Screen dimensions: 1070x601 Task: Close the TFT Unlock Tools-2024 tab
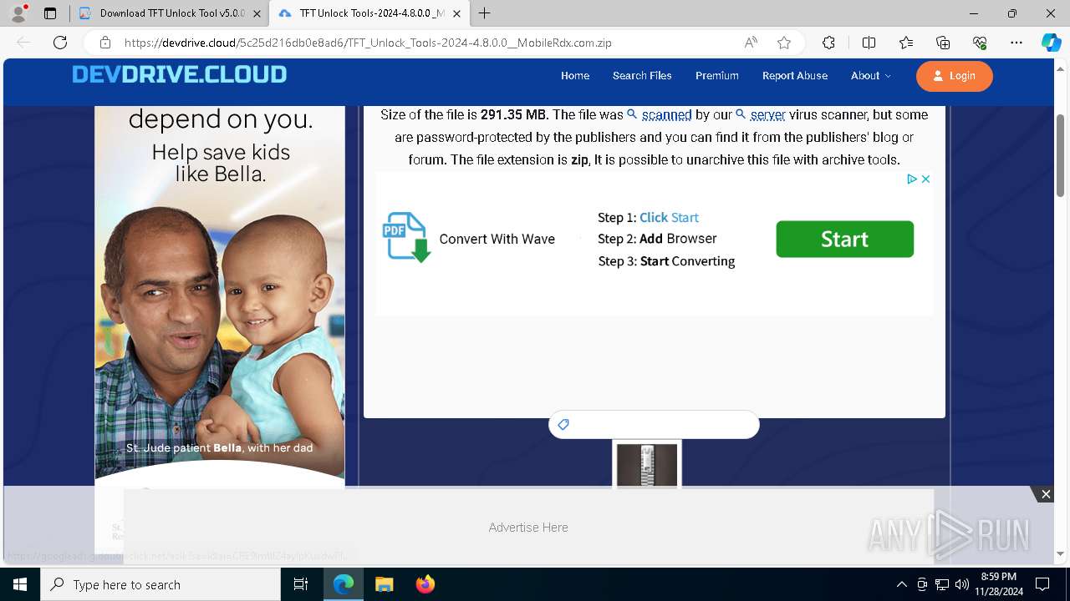pos(456,13)
